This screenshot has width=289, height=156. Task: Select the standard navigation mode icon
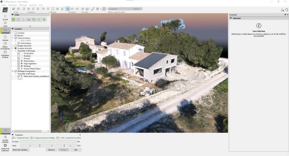tap(68, 9)
